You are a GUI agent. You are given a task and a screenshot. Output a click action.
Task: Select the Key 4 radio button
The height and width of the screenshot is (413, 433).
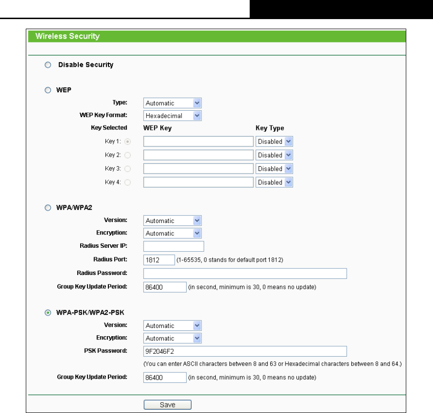click(127, 182)
